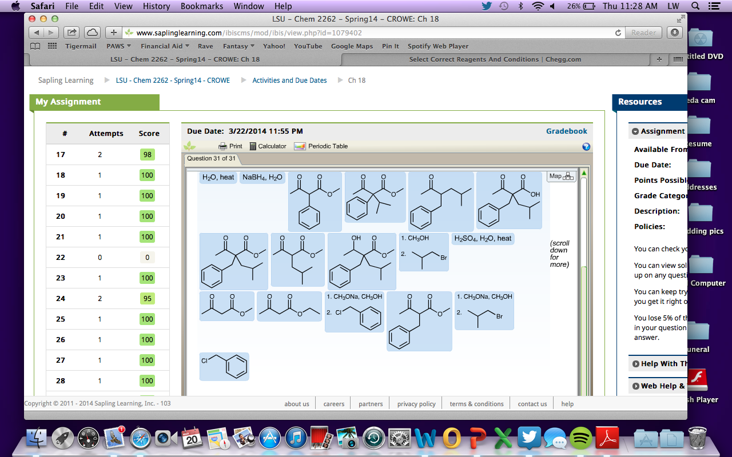Image resolution: width=732 pixels, height=457 pixels.
Task: Open the File menu
Action: coord(71,6)
